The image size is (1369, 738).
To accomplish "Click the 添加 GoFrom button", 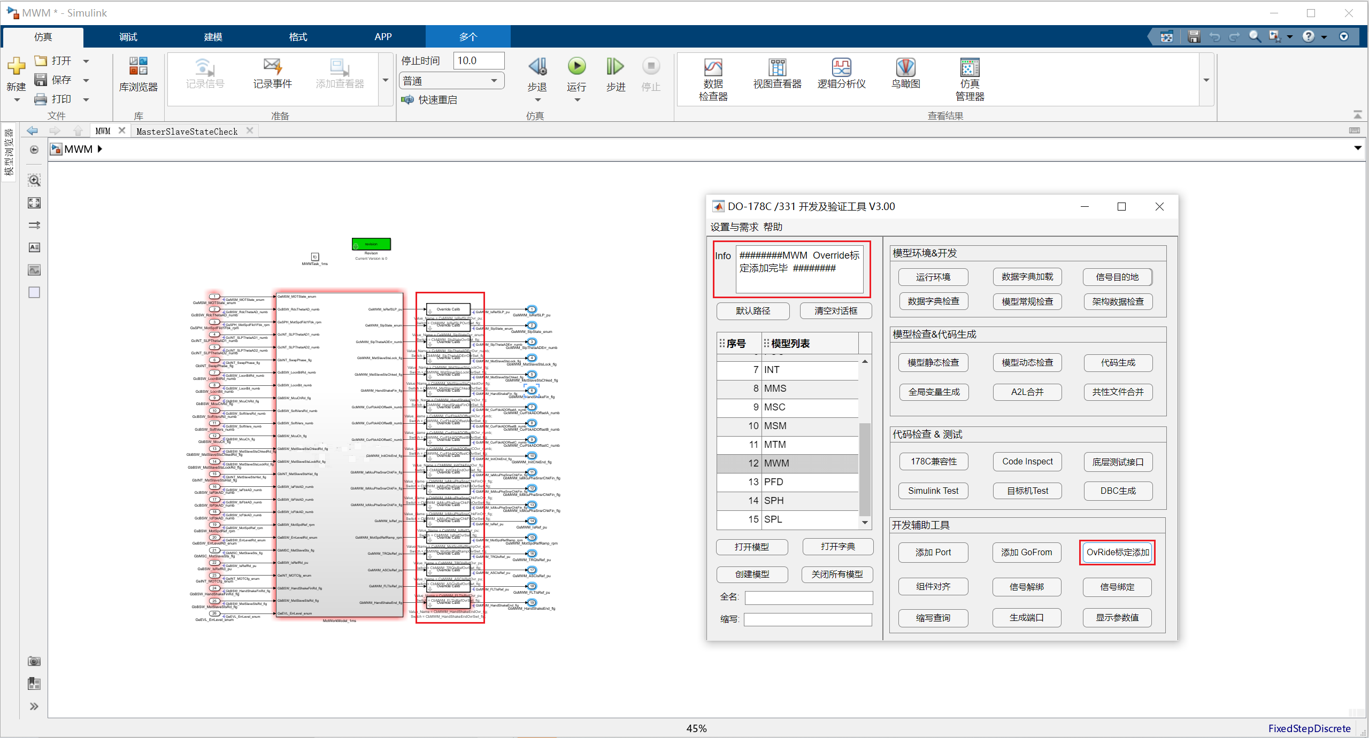I will coord(1026,553).
